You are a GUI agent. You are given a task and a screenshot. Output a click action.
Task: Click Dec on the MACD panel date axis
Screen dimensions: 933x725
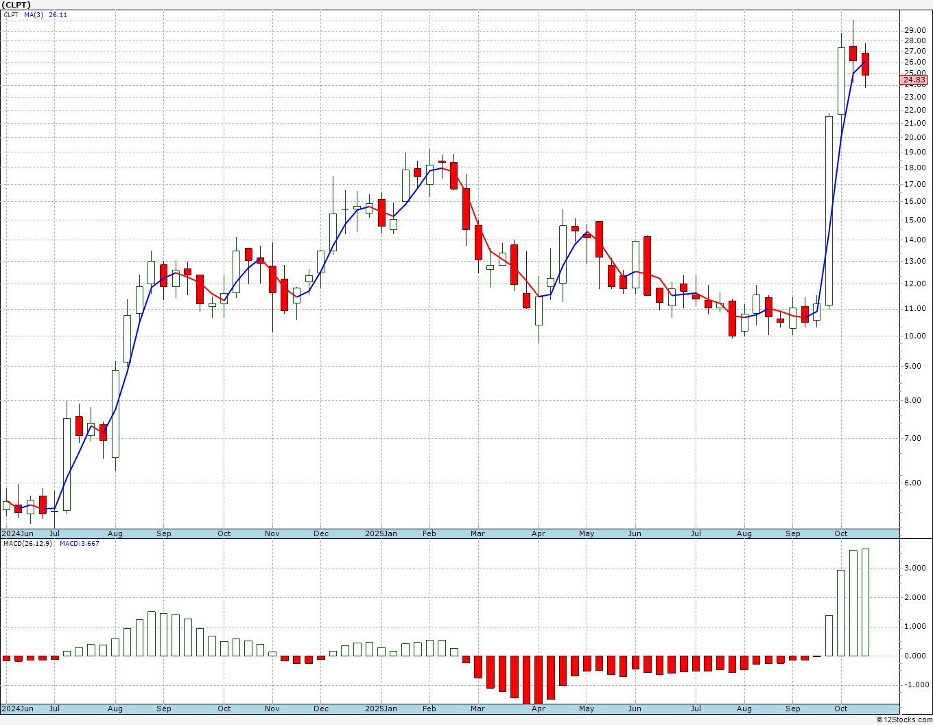pos(321,709)
